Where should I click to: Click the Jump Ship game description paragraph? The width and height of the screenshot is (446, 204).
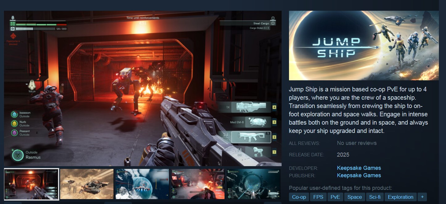click(x=358, y=110)
